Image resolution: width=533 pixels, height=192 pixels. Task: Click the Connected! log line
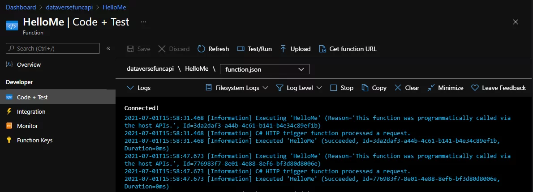pyautogui.click(x=142, y=108)
